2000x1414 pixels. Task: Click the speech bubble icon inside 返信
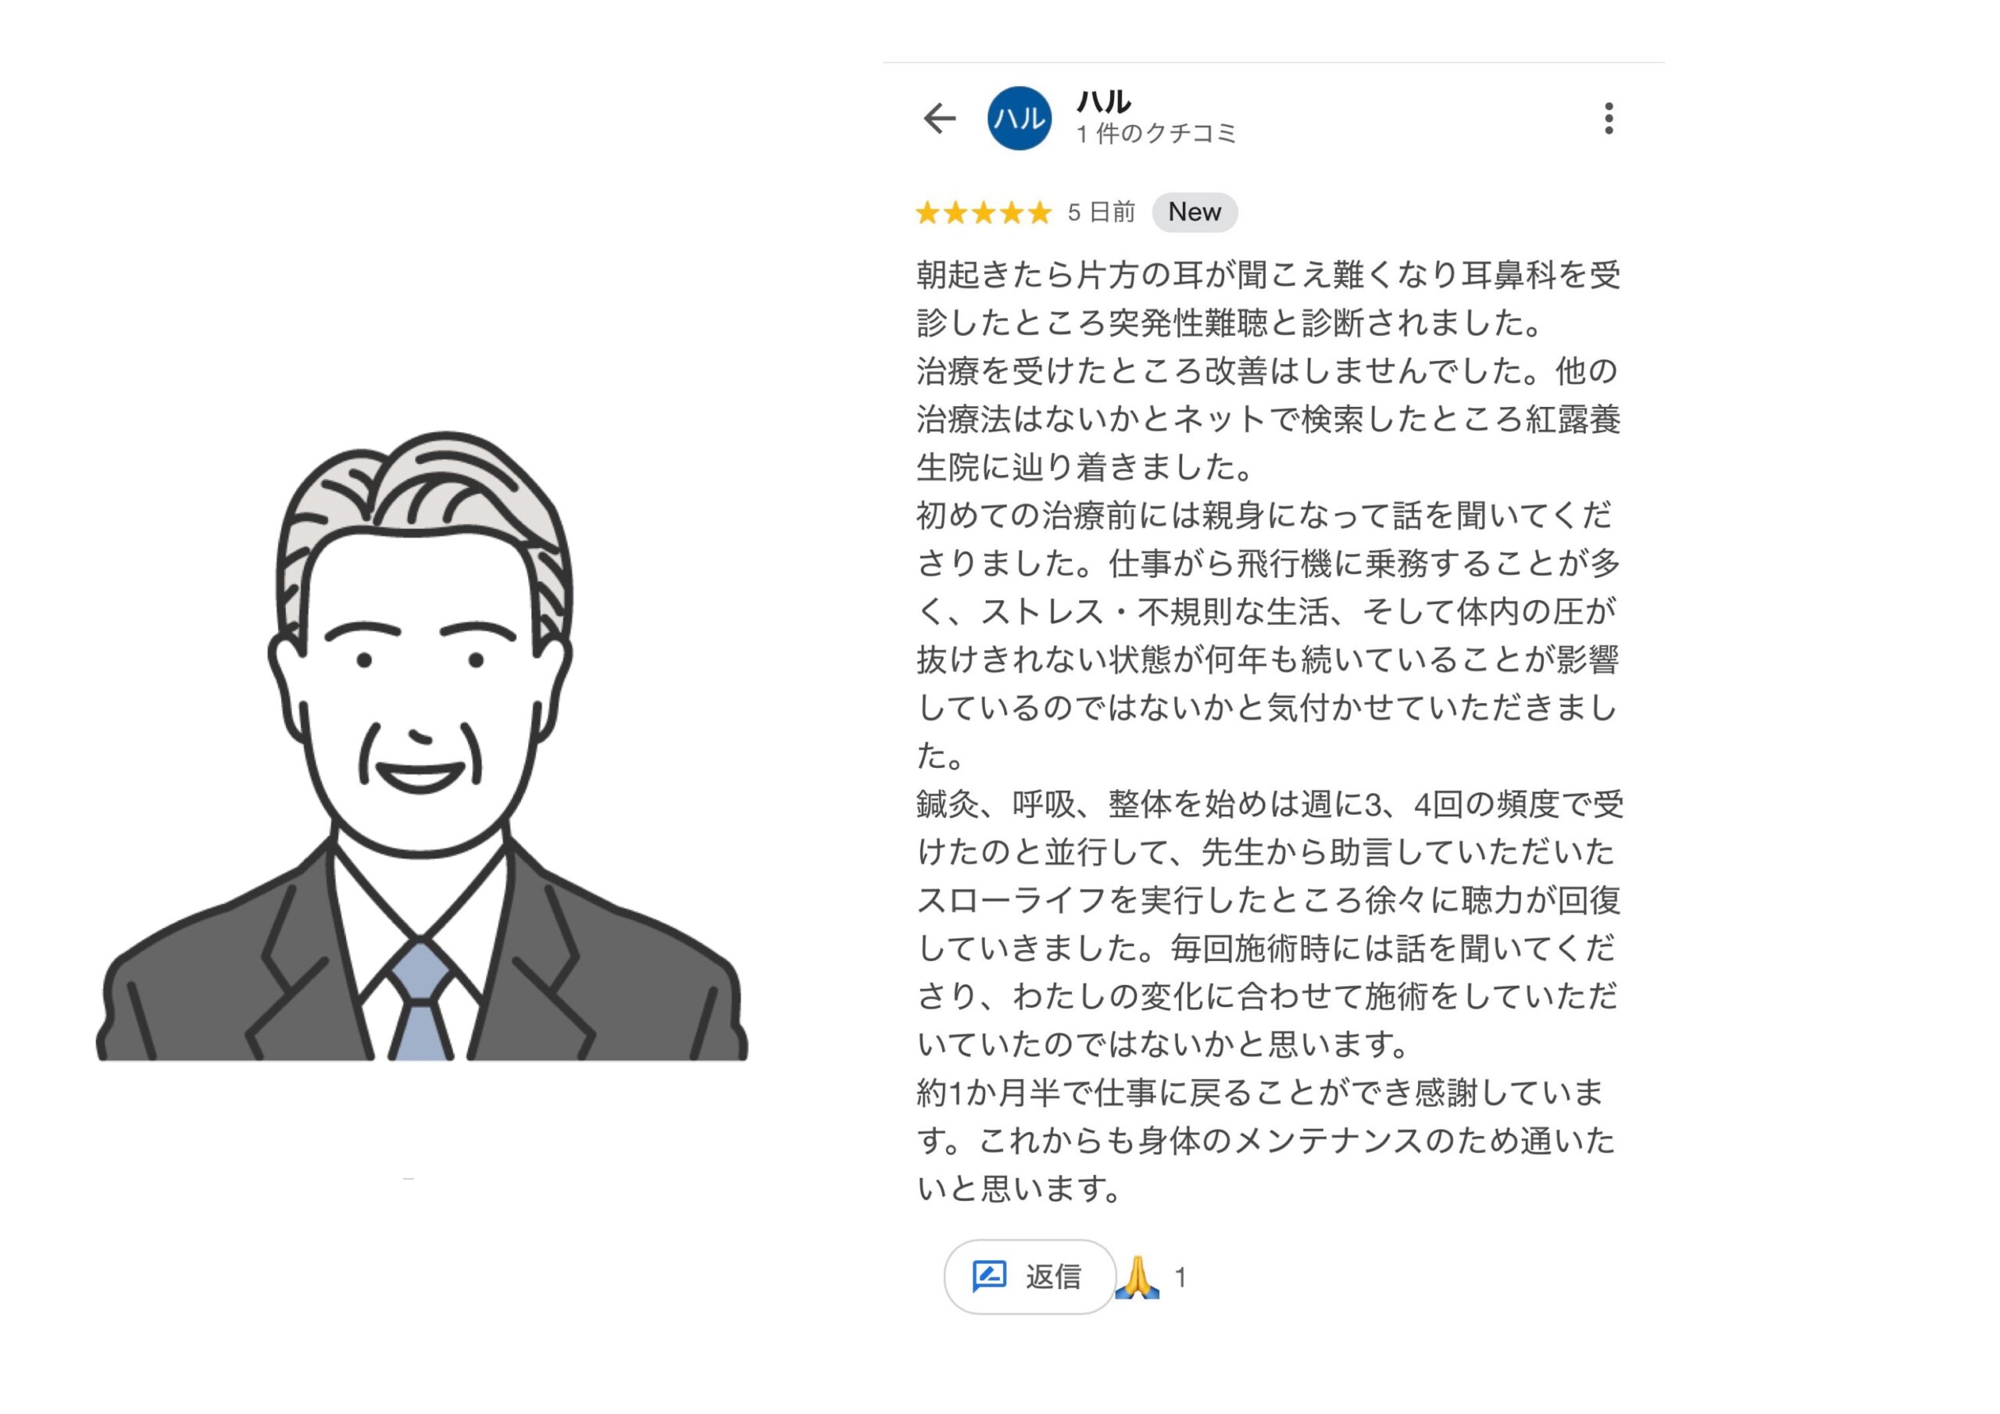(989, 1277)
